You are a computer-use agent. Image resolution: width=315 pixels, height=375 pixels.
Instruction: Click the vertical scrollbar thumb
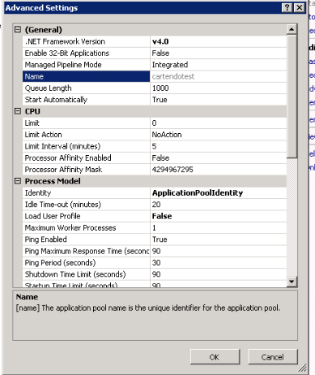292,96
